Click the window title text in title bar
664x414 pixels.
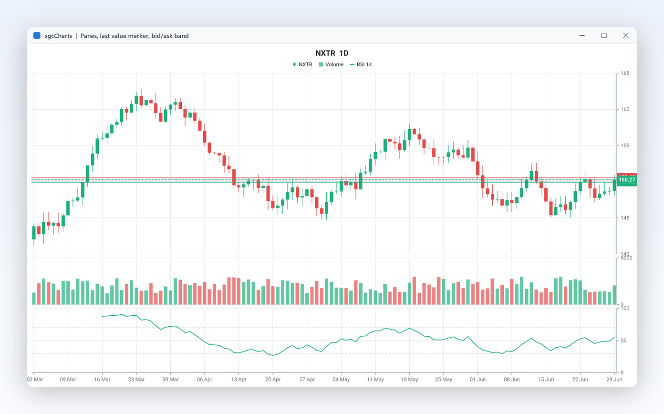coord(117,36)
